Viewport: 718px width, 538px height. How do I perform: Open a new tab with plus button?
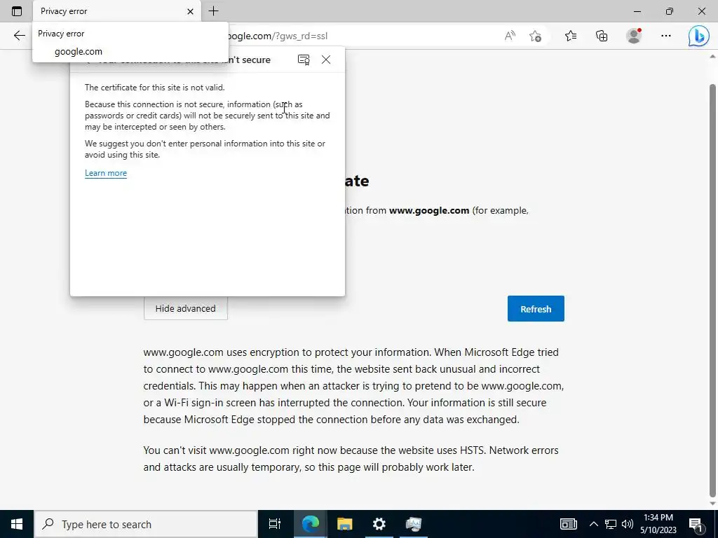pyautogui.click(x=213, y=11)
